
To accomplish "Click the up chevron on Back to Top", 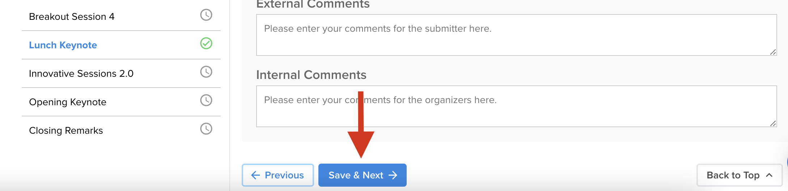I will 769,176.
